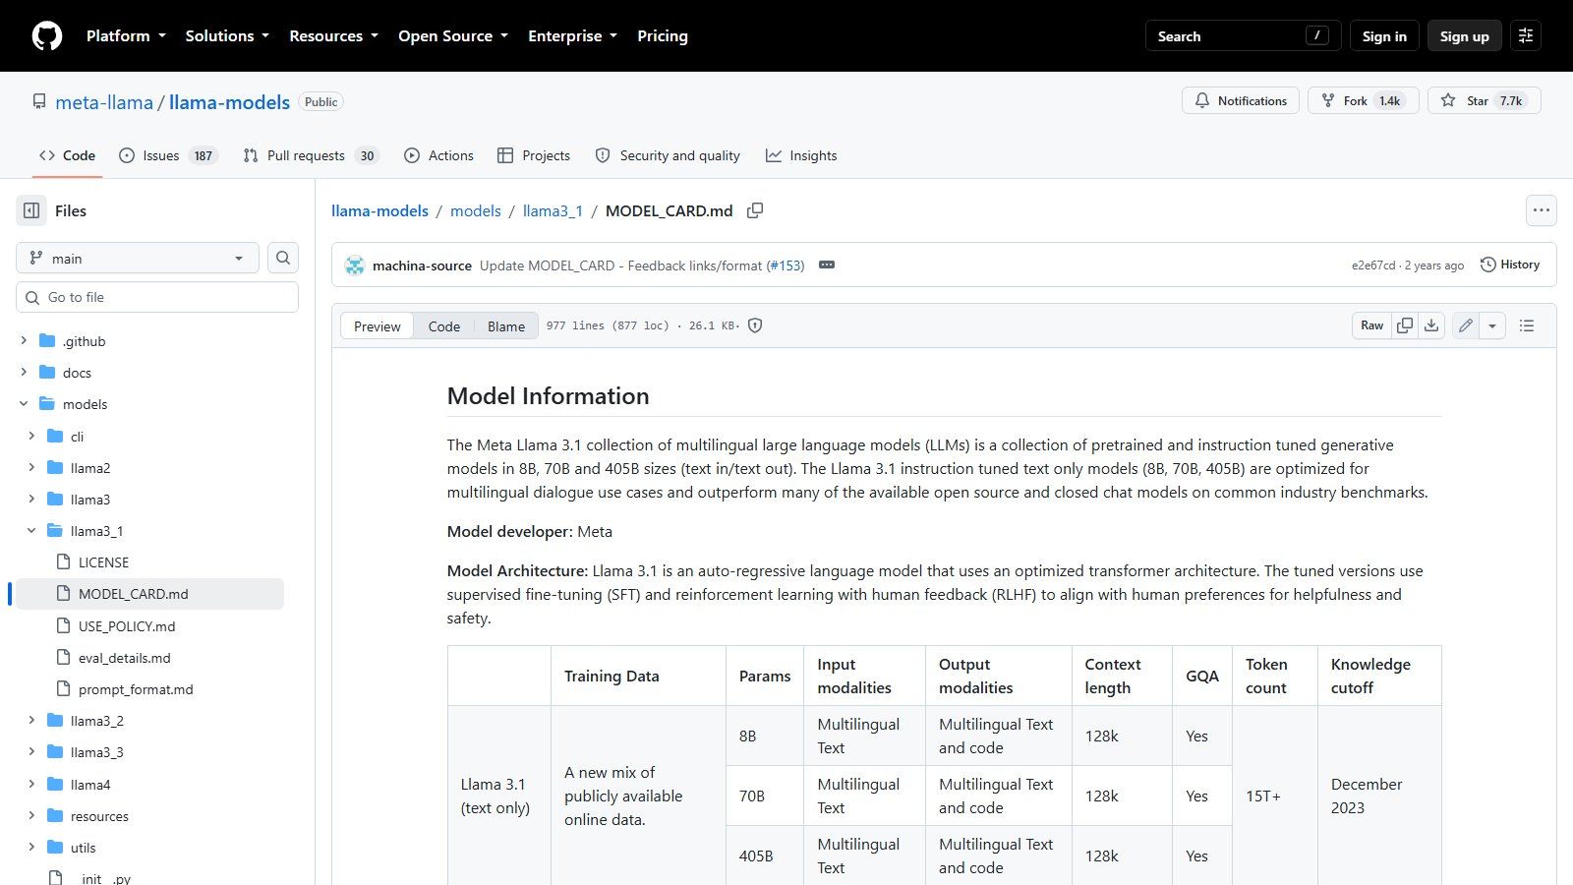This screenshot has width=1573, height=885.
Task: Fork the llama-models repository
Action: [1363, 100]
